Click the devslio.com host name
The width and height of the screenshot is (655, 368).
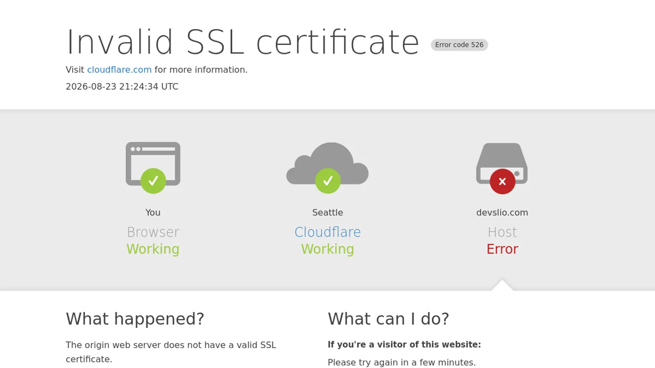(x=502, y=213)
